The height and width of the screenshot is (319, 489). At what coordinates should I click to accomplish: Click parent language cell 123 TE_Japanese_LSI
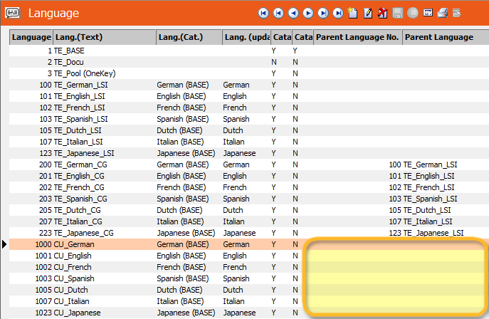click(x=426, y=233)
